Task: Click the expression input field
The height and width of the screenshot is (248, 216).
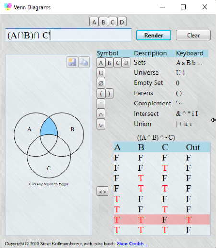Action: pos(68,35)
